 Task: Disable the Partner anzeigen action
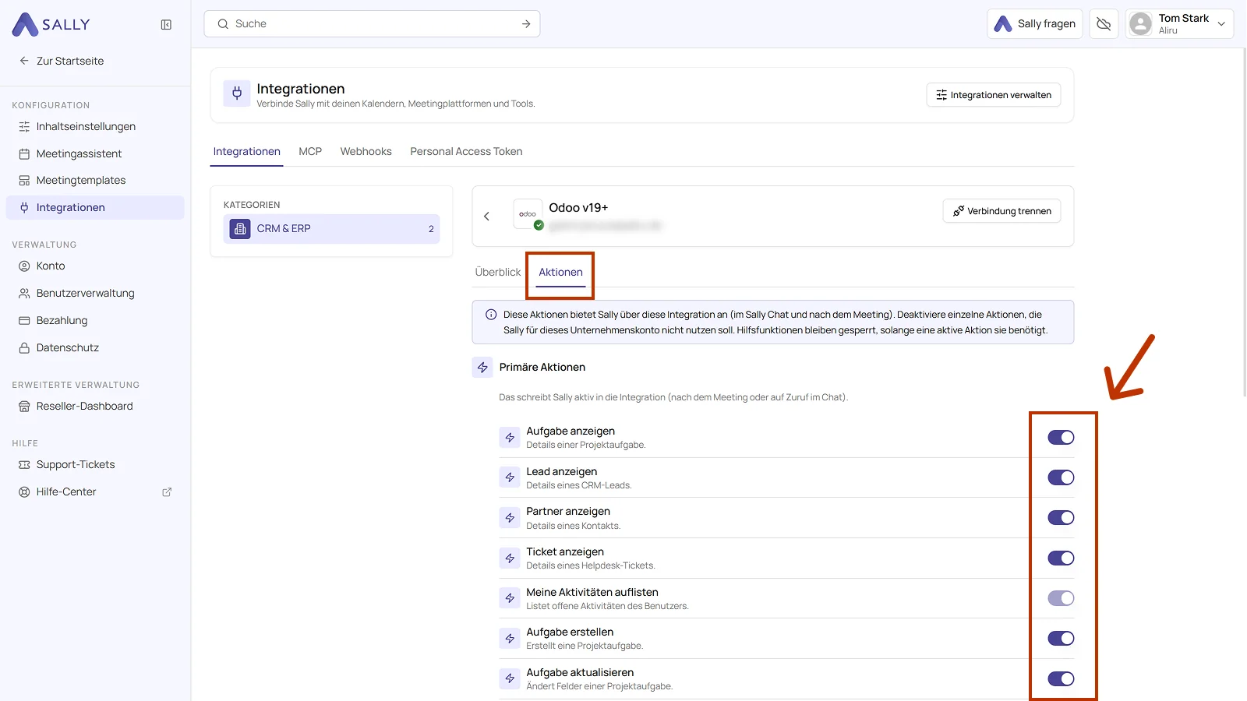(x=1061, y=518)
